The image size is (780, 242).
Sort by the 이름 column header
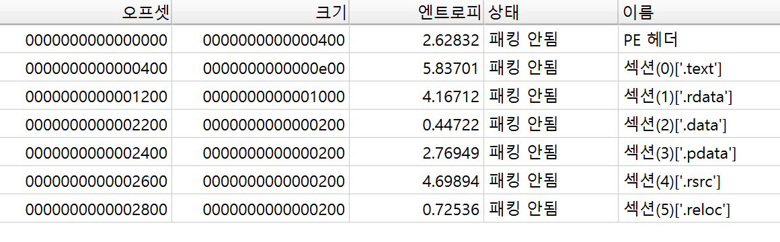(x=699, y=12)
